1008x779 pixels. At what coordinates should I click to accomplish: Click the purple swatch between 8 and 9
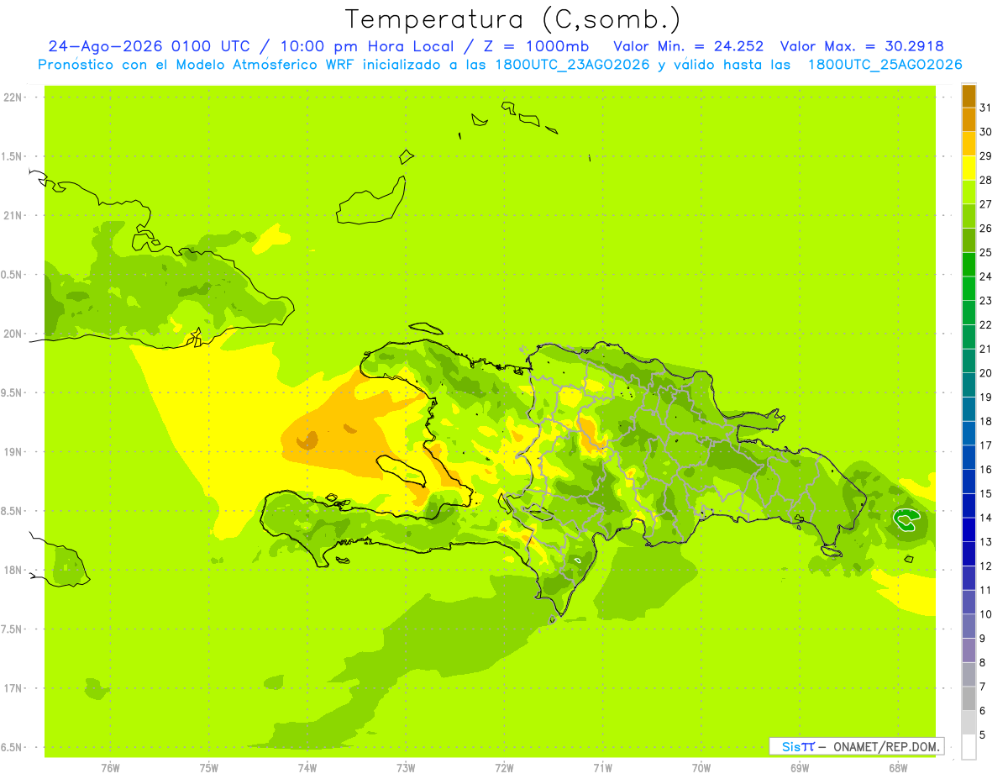[x=969, y=650]
